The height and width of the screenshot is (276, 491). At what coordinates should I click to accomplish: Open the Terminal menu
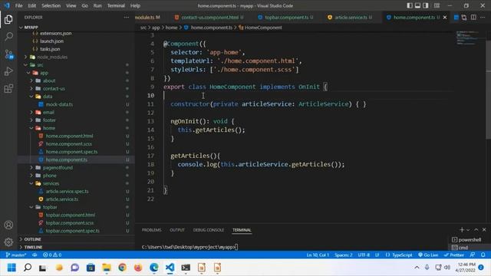[x=116, y=5]
